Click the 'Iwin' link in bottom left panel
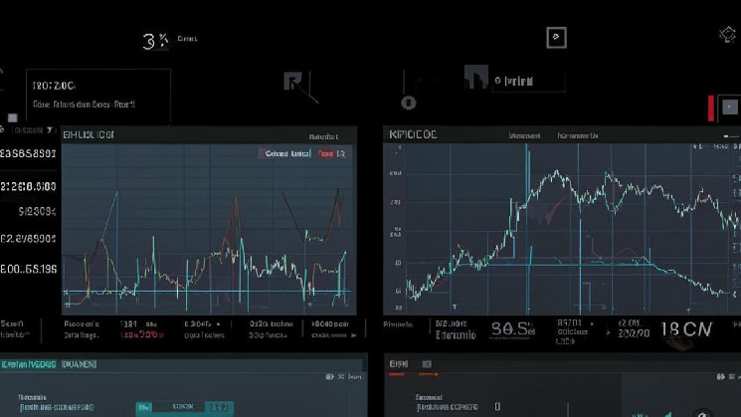This screenshot has width=741, height=417. pyautogui.click(x=355, y=377)
